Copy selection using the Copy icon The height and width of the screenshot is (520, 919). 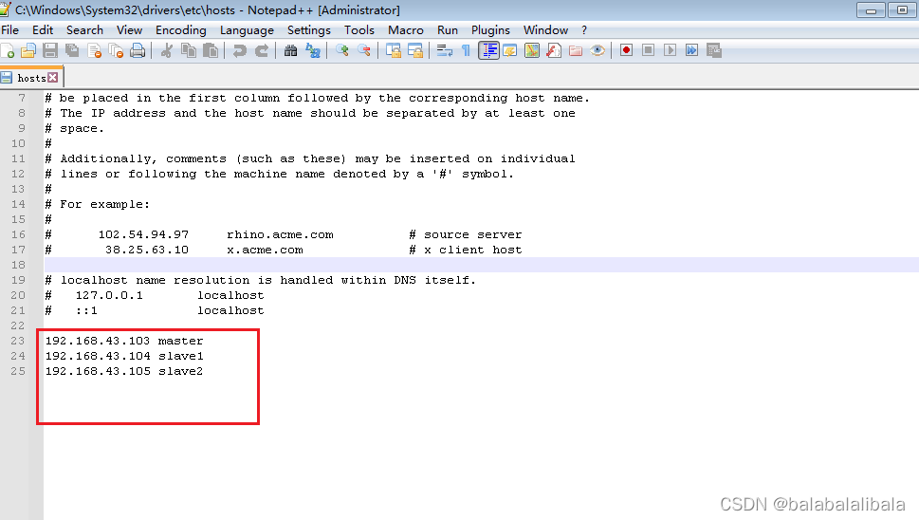coord(189,51)
